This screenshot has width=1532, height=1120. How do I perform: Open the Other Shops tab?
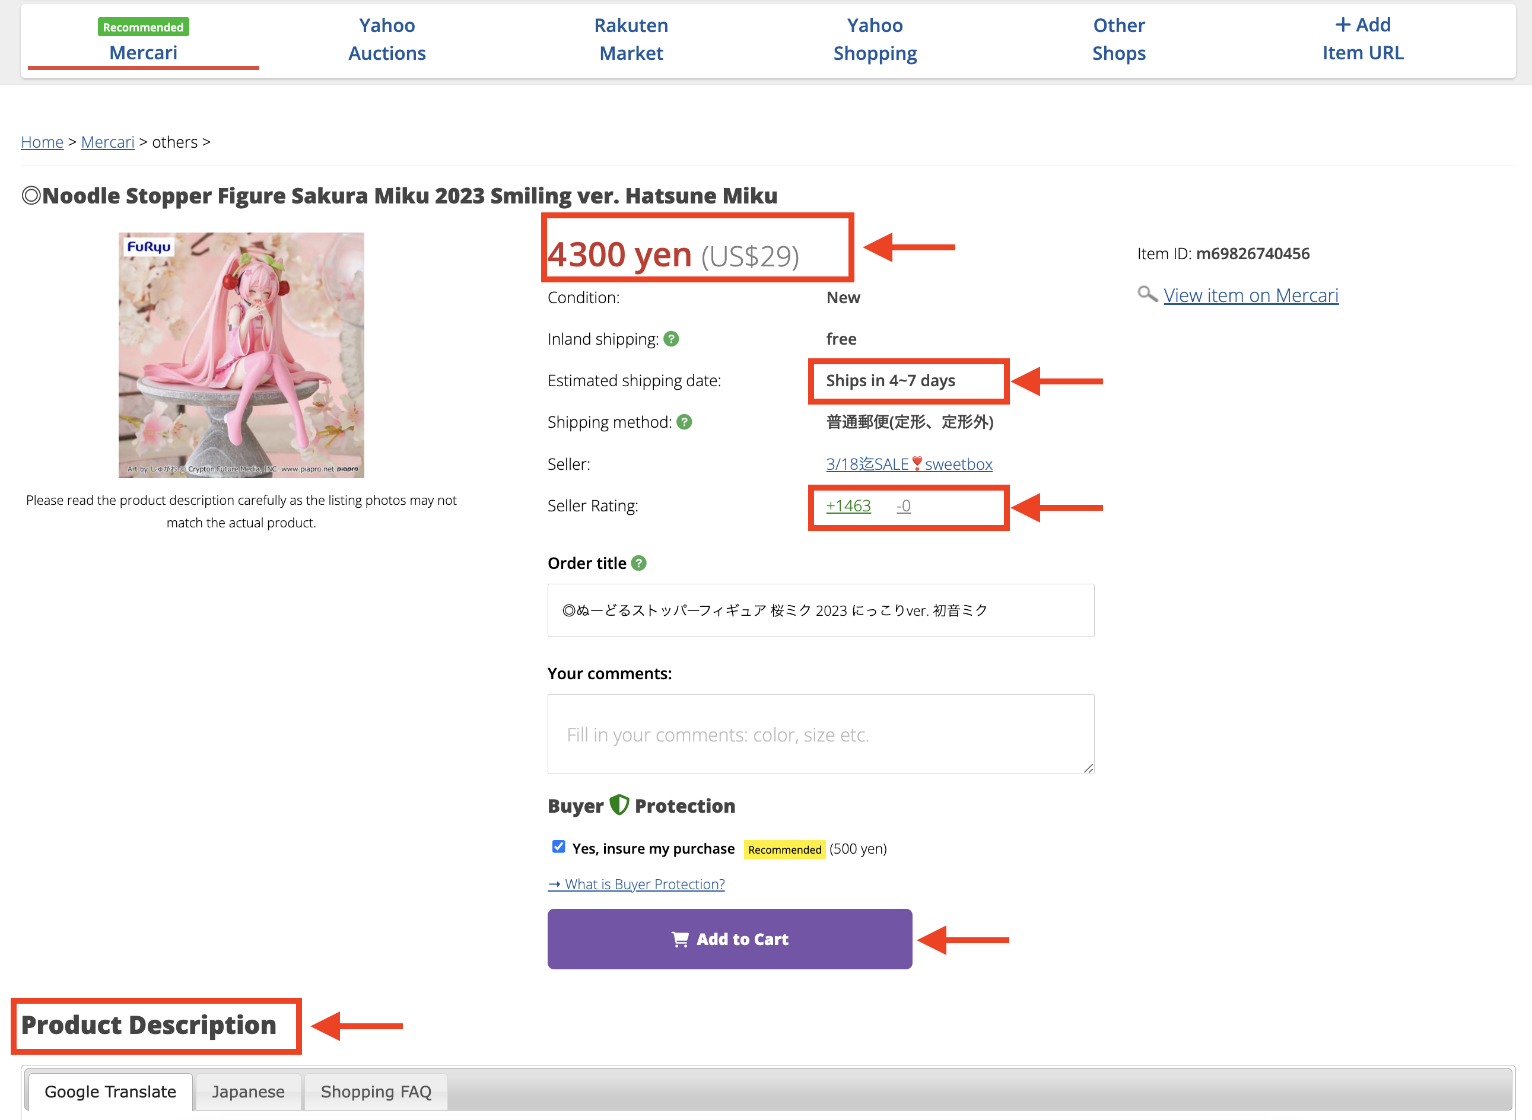tap(1118, 39)
